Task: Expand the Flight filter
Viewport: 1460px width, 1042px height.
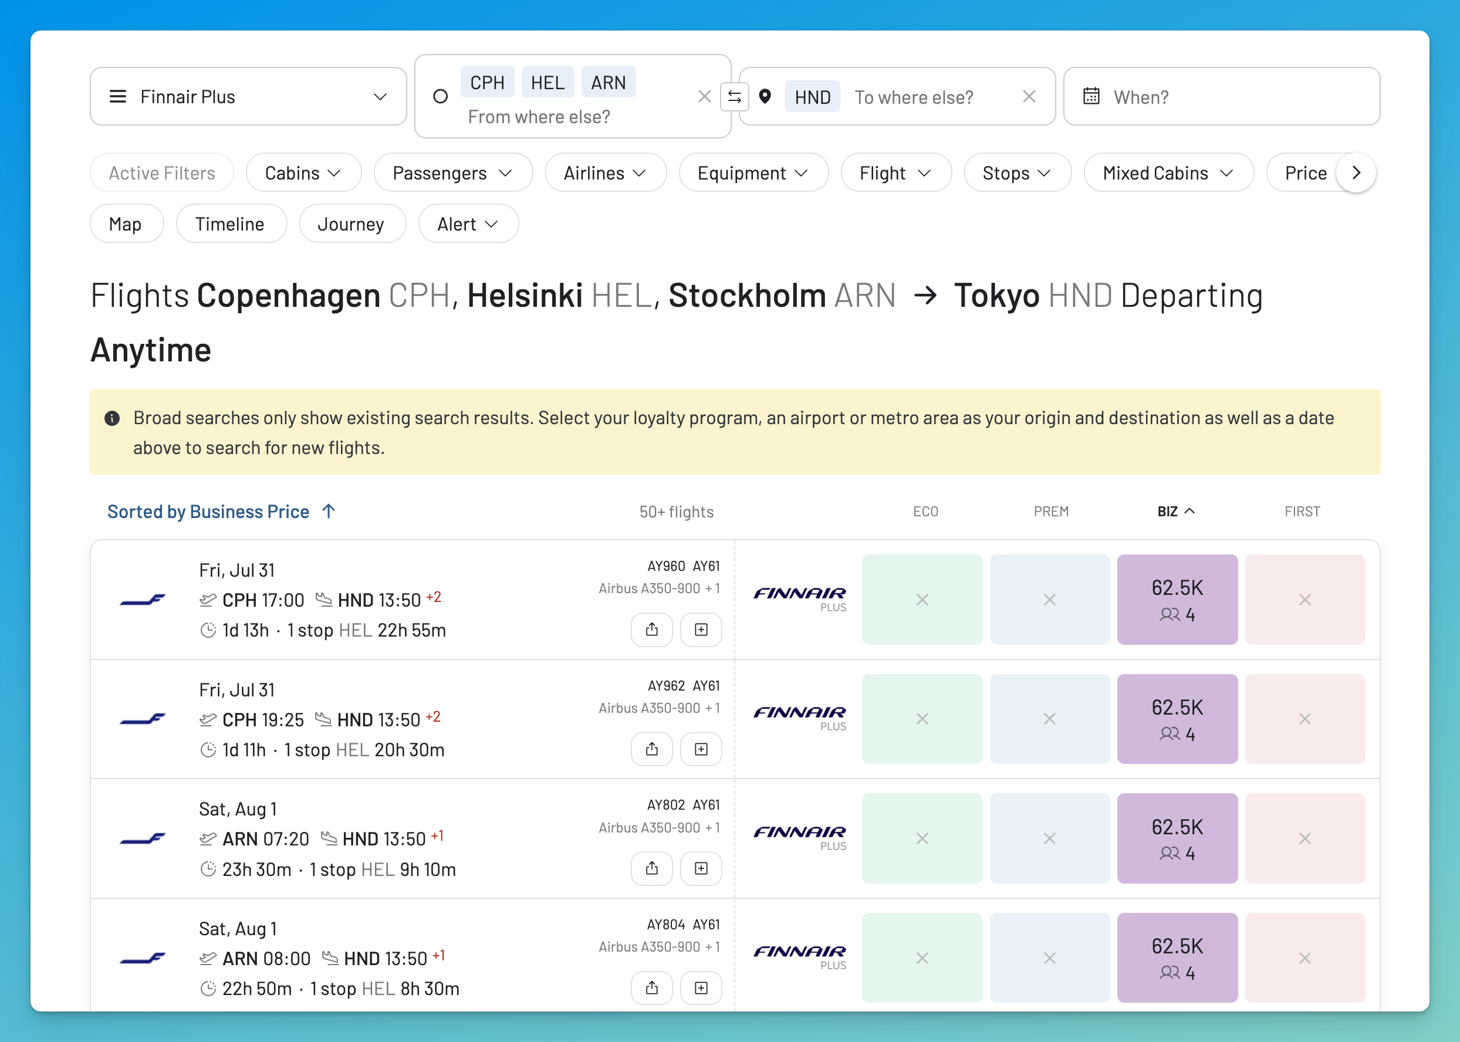Action: coord(896,172)
